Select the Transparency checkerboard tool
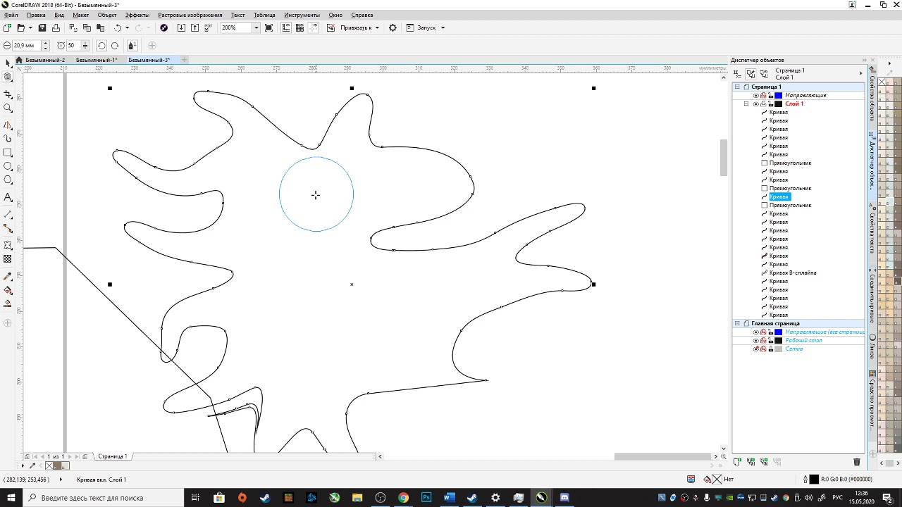This screenshot has width=902, height=507. point(8,259)
